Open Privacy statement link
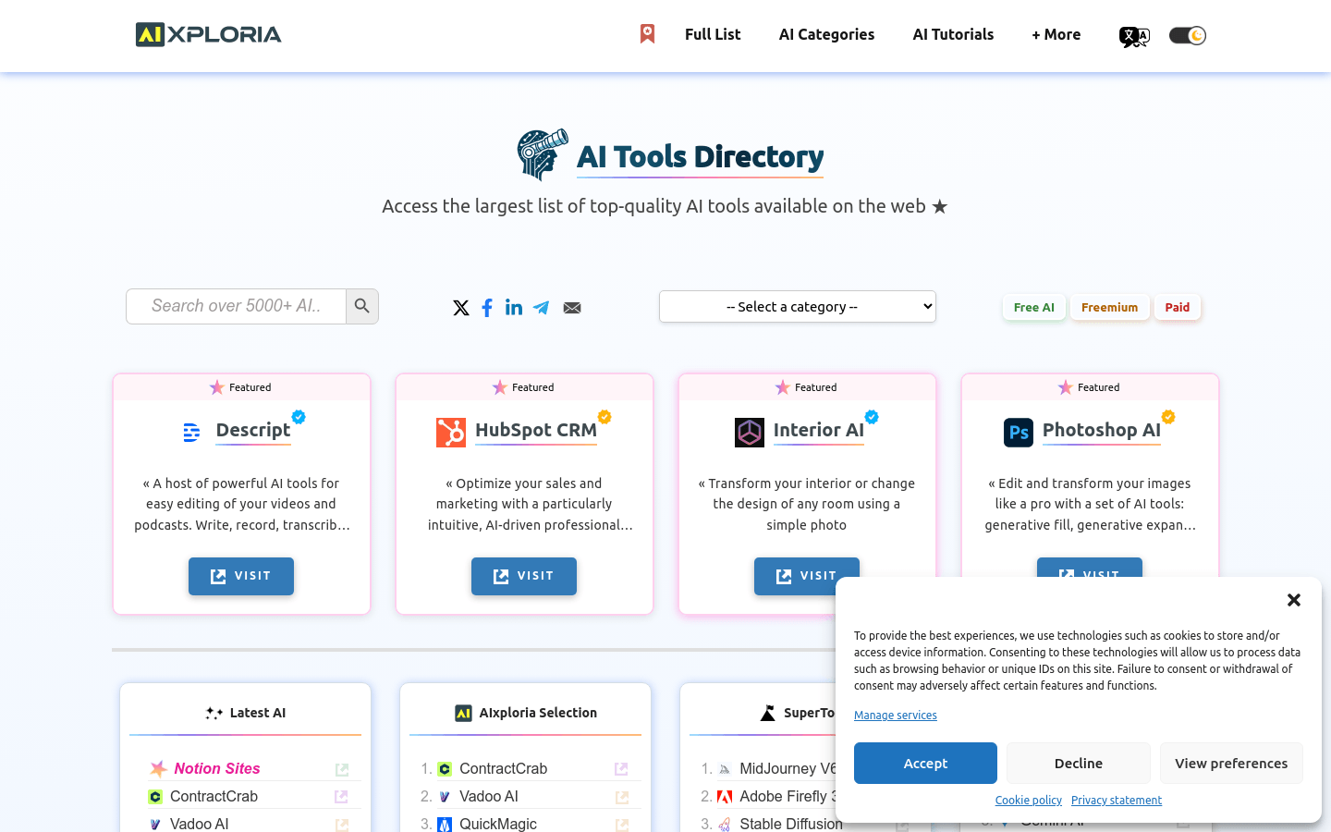The image size is (1331, 832). [x=1117, y=801]
